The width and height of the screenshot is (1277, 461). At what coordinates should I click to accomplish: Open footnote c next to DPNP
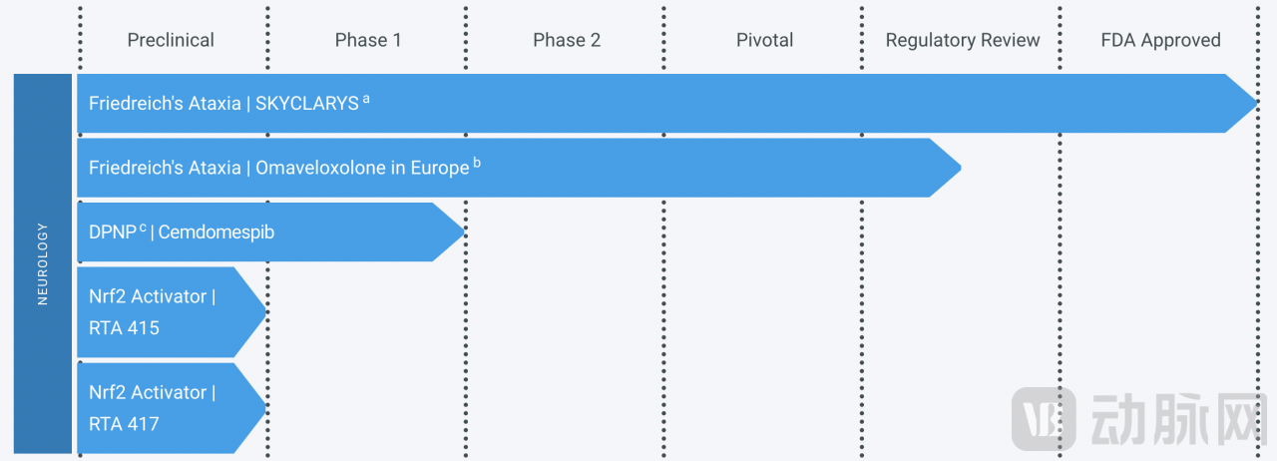[x=143, y=228]
